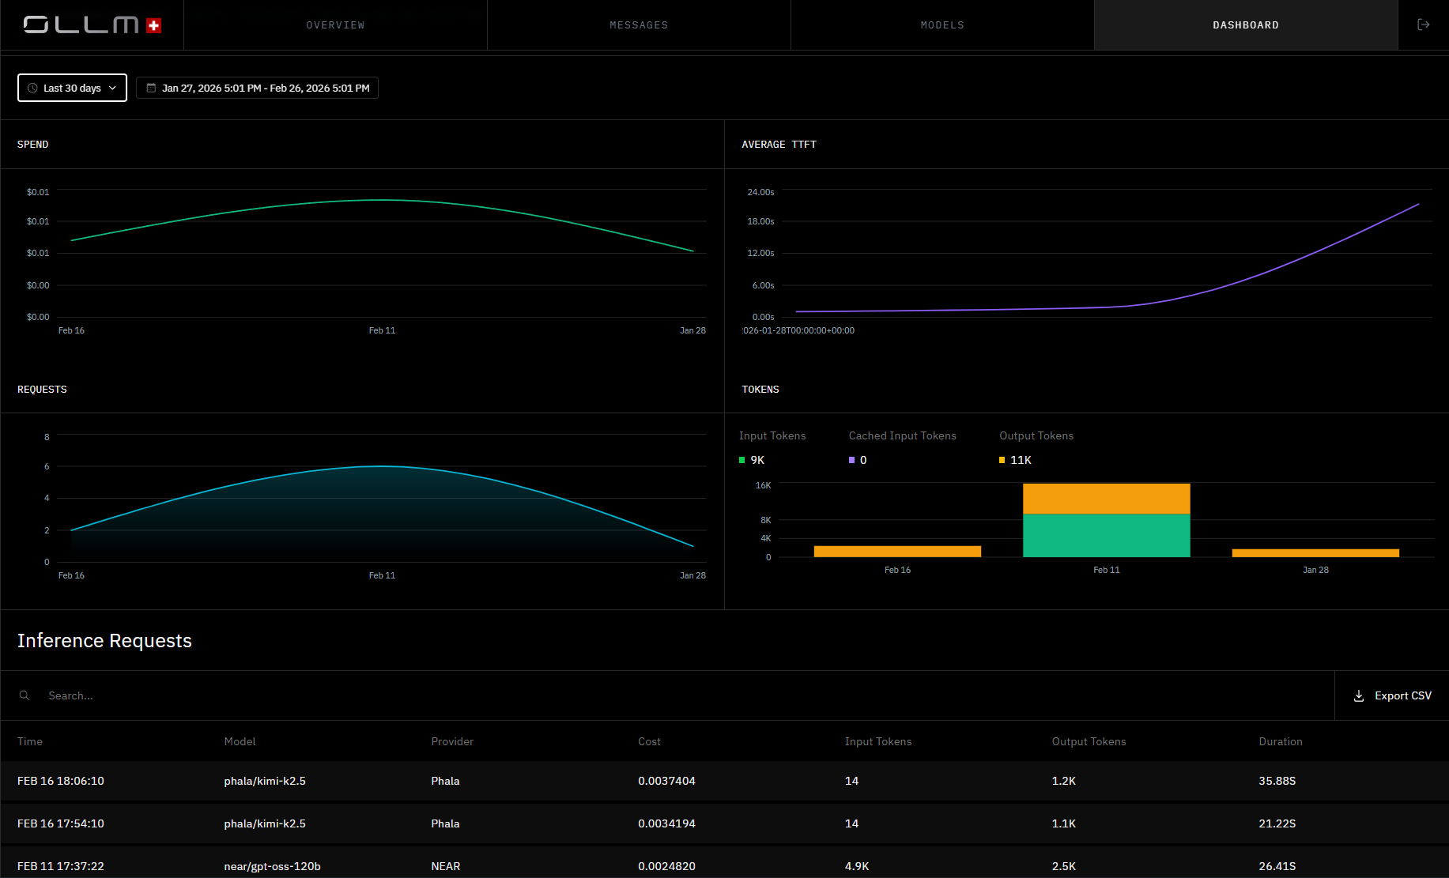Click the green Input Tokens legend swatch

click(741, 460)
